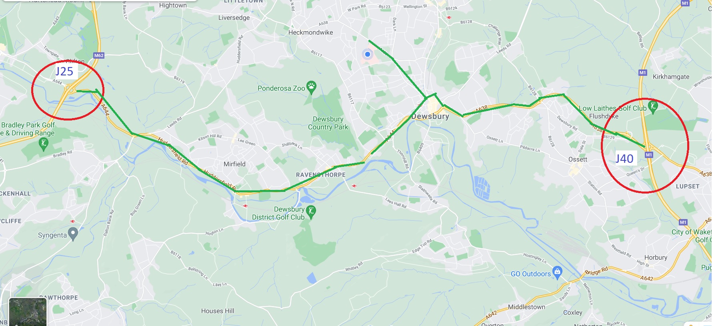Click the M62 motorway shield
Screen dimensions: 712x326
point(99,55)
